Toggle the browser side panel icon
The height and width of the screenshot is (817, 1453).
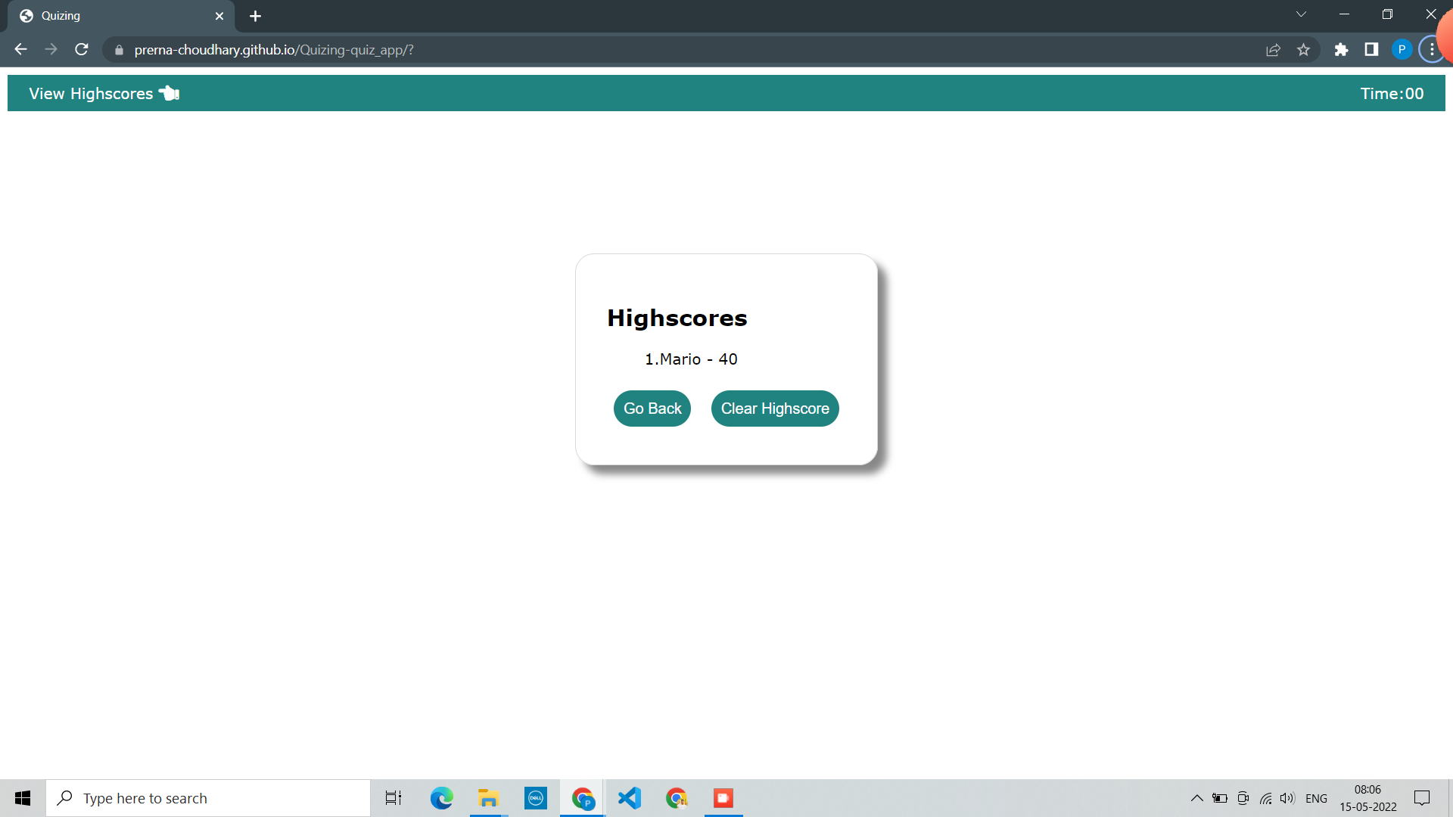coord(1371,50)
